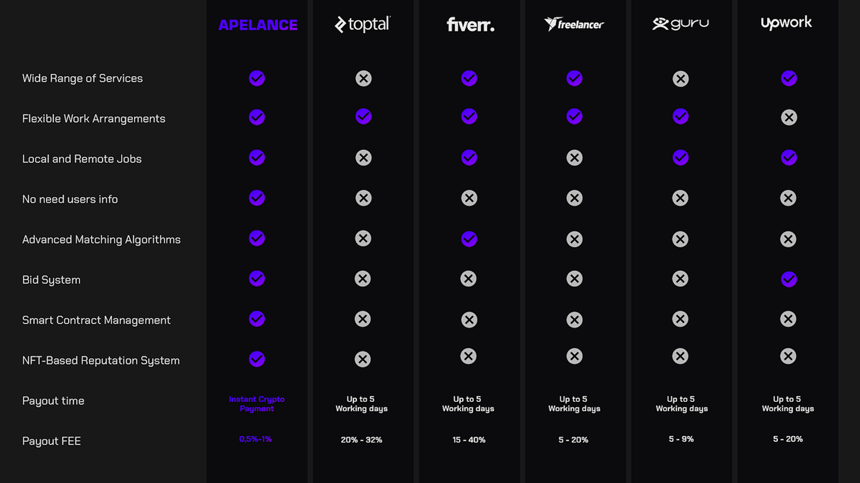
Task: Click Toptal's Wide Range of Services cross icon
Action: click(363, 78)
